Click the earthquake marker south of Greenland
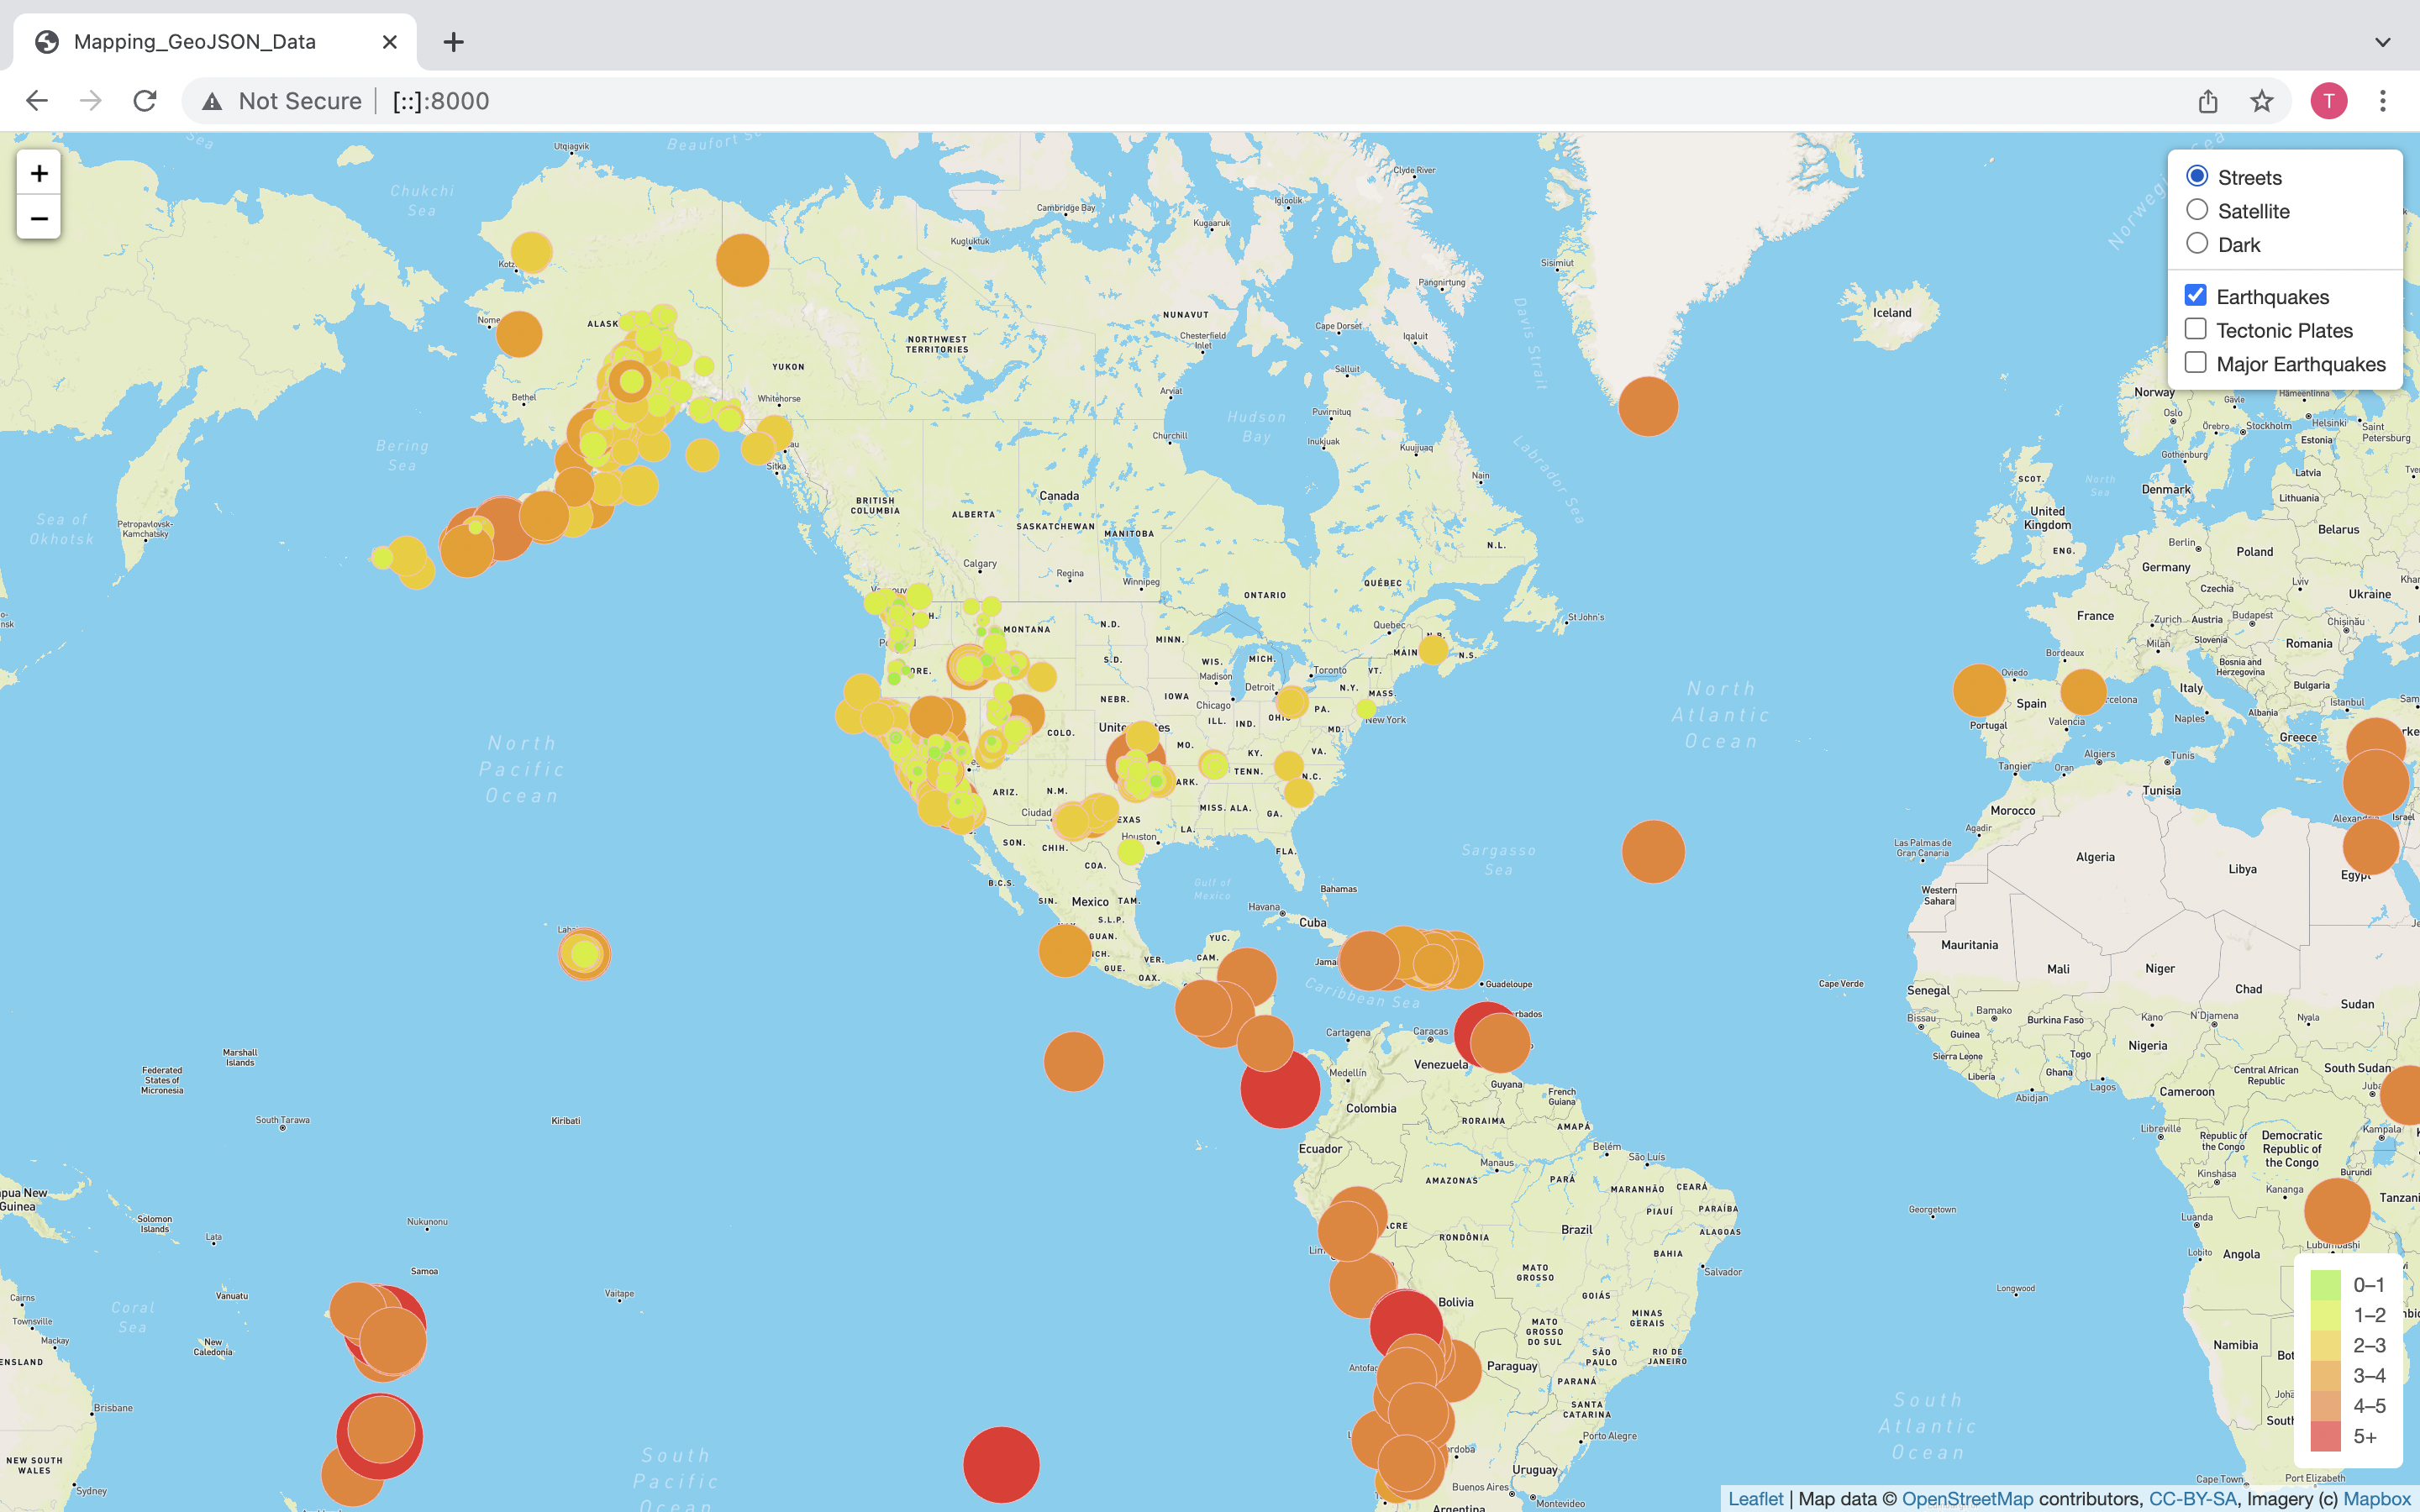 point(1648,406)
